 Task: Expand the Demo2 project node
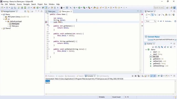tap(2, 28)
